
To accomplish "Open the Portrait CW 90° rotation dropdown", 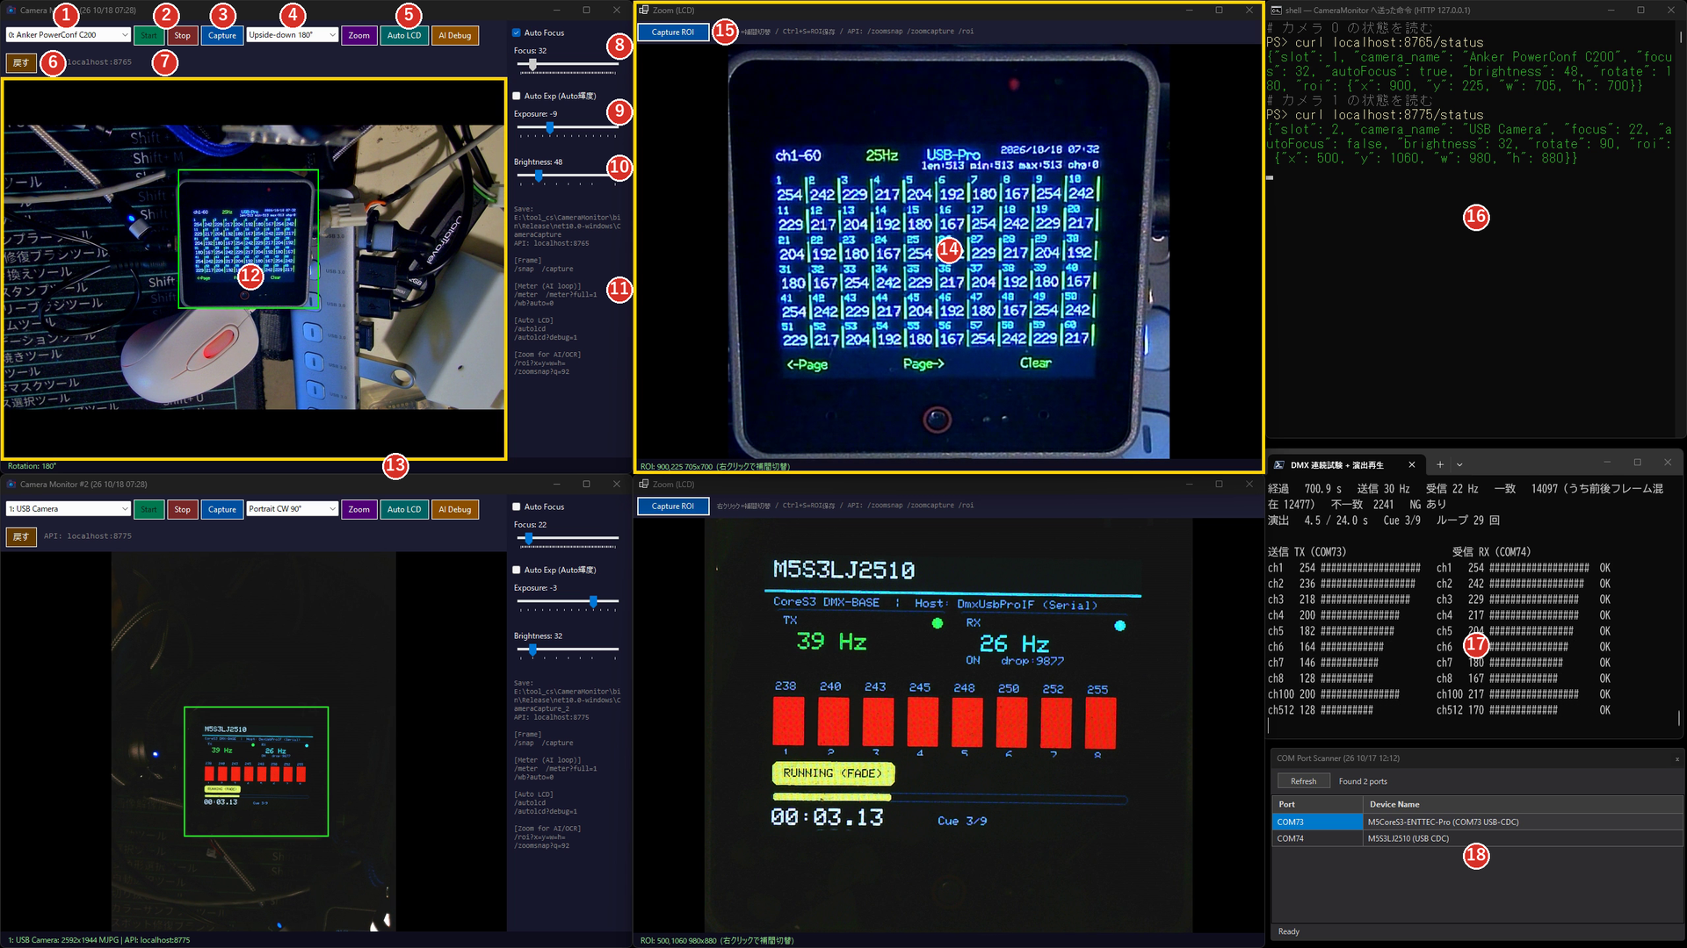I will [292, 509].
